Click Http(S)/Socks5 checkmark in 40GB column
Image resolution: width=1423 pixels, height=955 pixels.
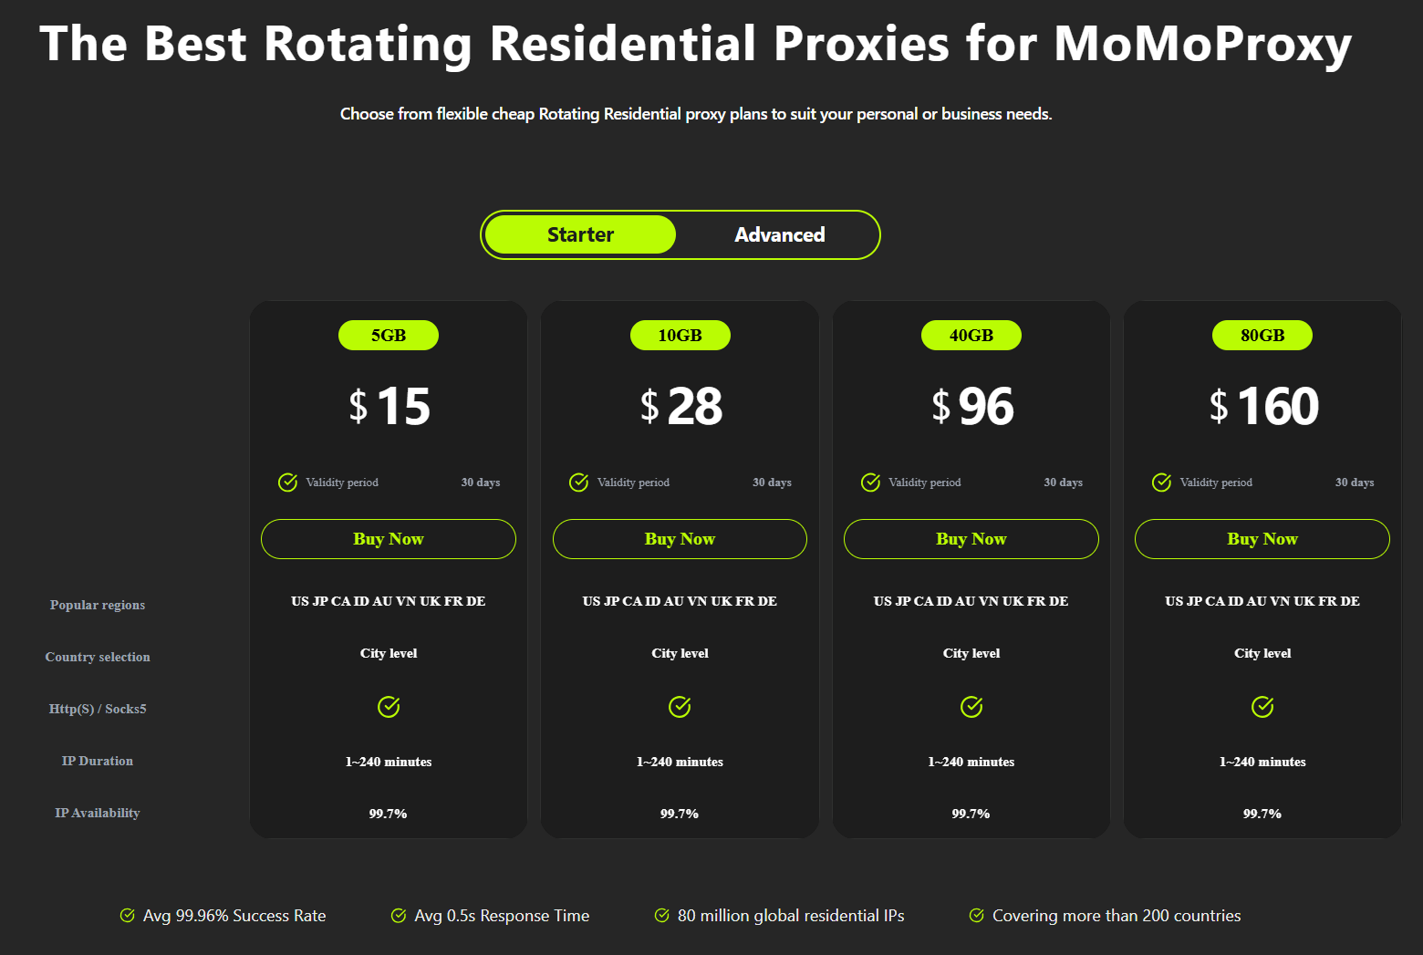click(971, 707)
